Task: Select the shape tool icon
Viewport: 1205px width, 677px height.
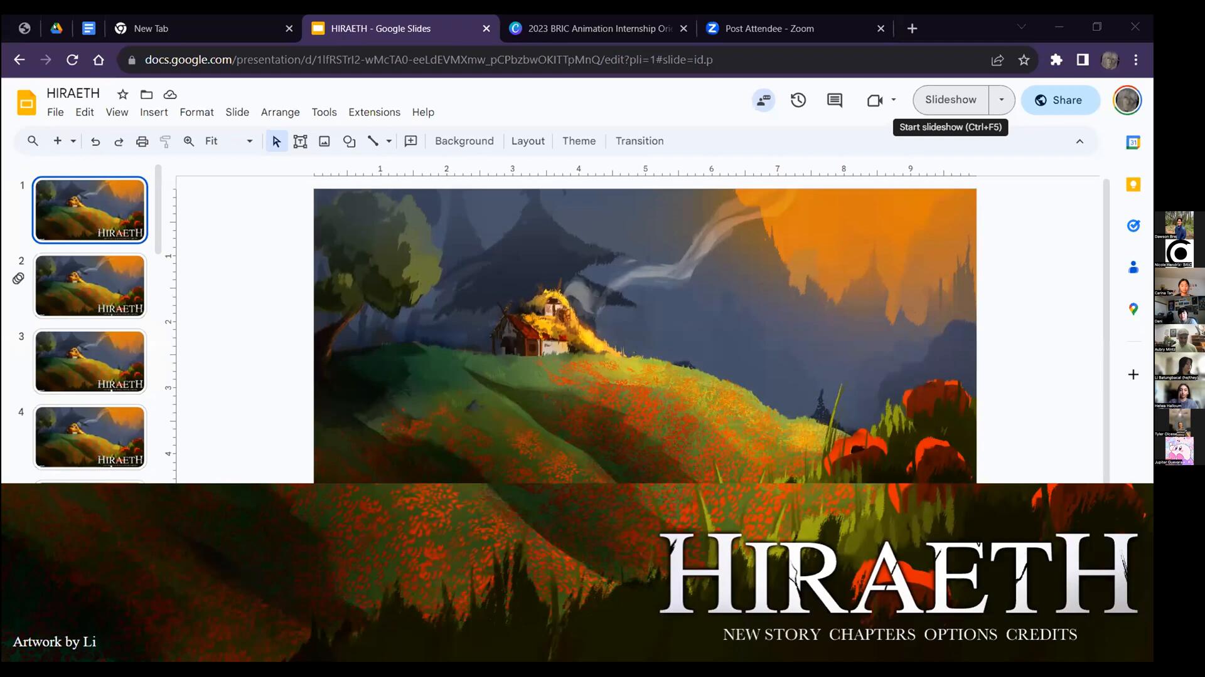Action: tap(349, 141)
